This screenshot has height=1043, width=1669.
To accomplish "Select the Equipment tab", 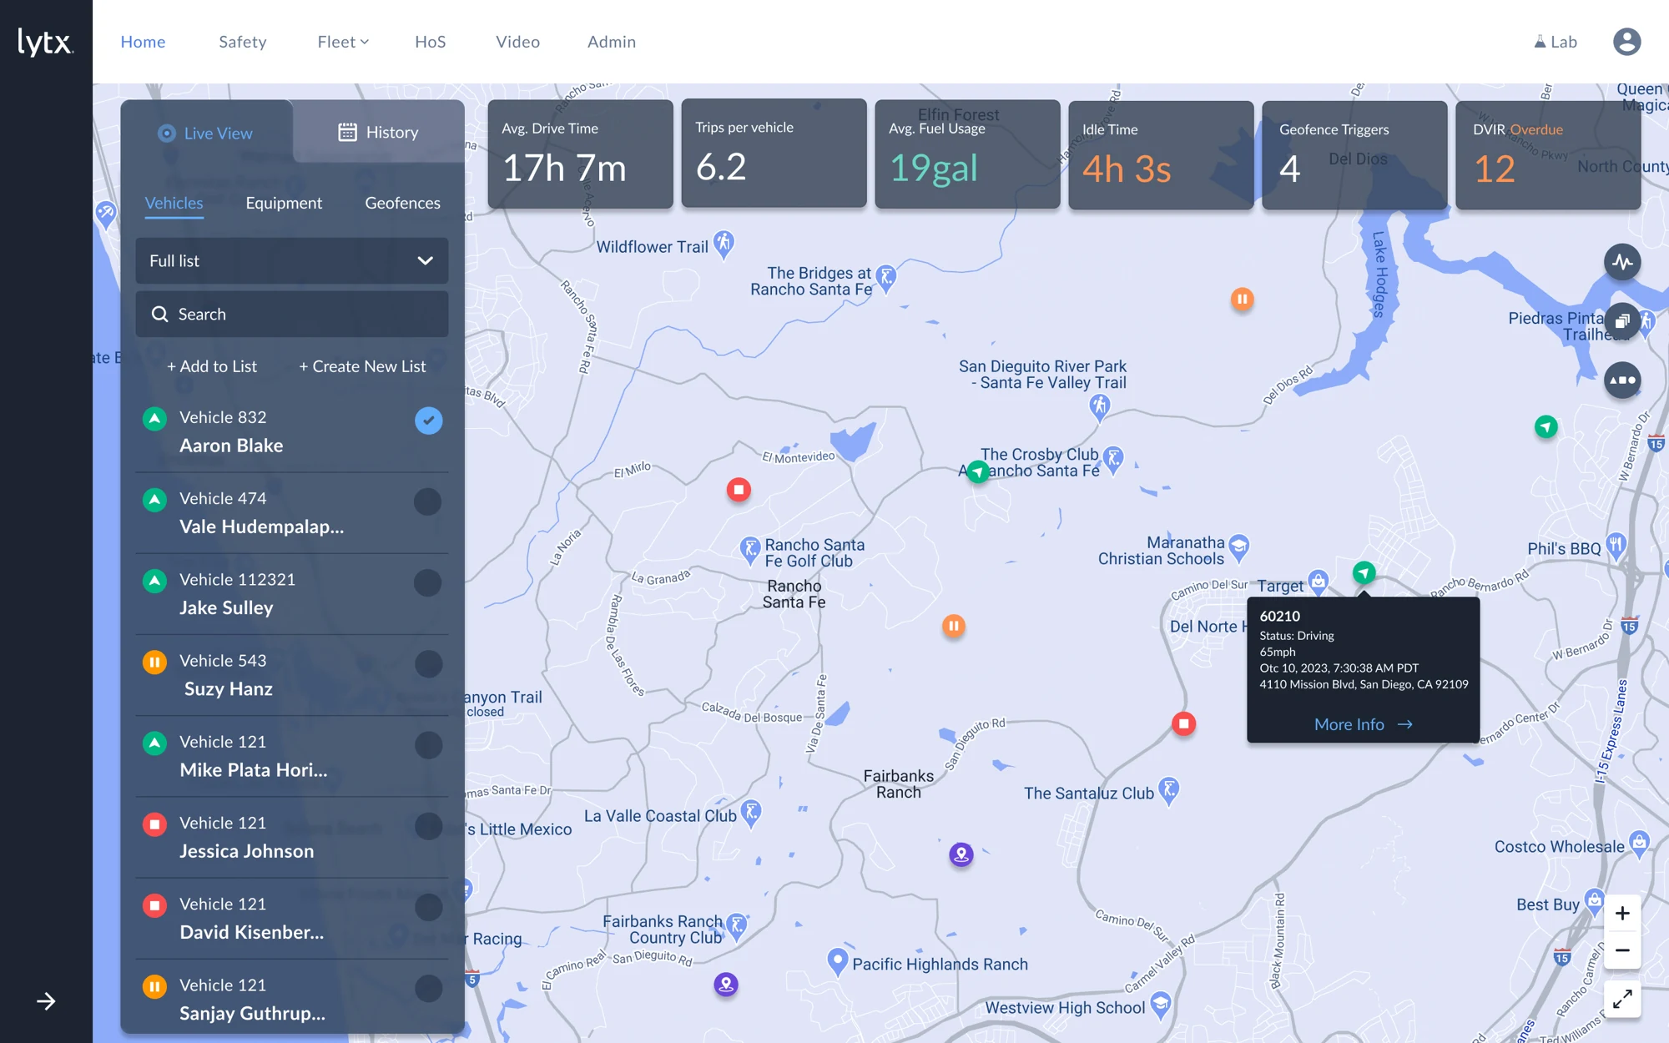I will (x=284, y=203).
